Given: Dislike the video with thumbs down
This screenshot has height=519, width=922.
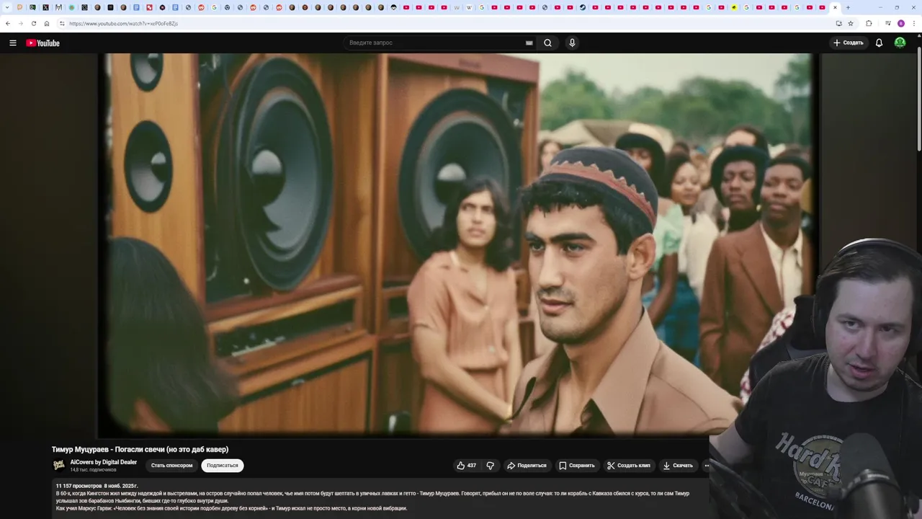Looking at the screenshot, I should (x=490, y=466).
